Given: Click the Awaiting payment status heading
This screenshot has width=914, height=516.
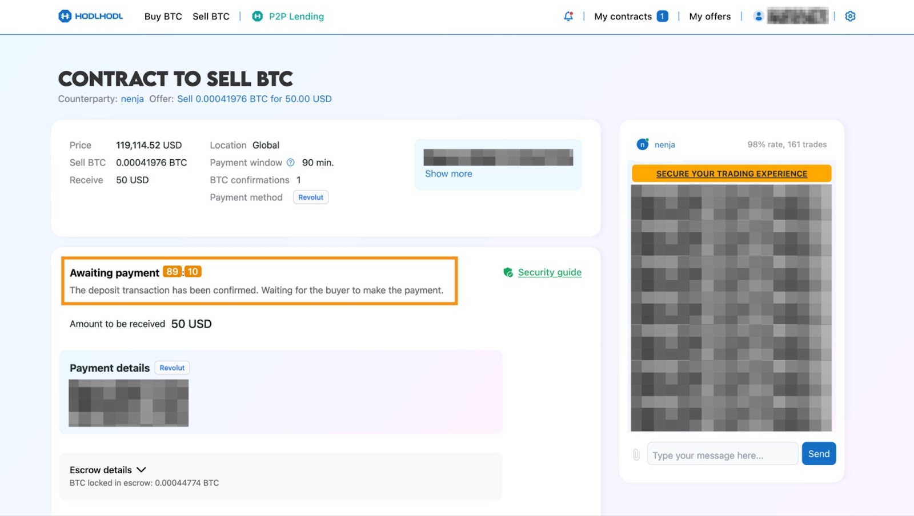Looking at the screenshot, I should tap(114, 273).
